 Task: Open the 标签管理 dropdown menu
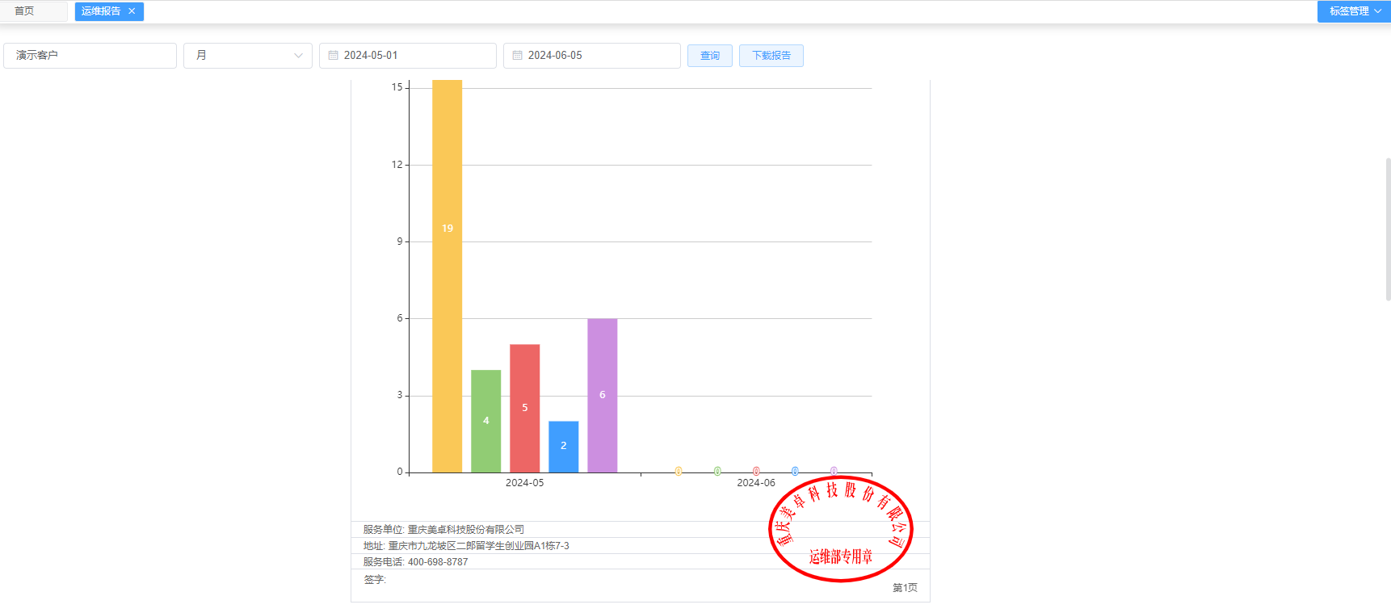click(1354, 11)
